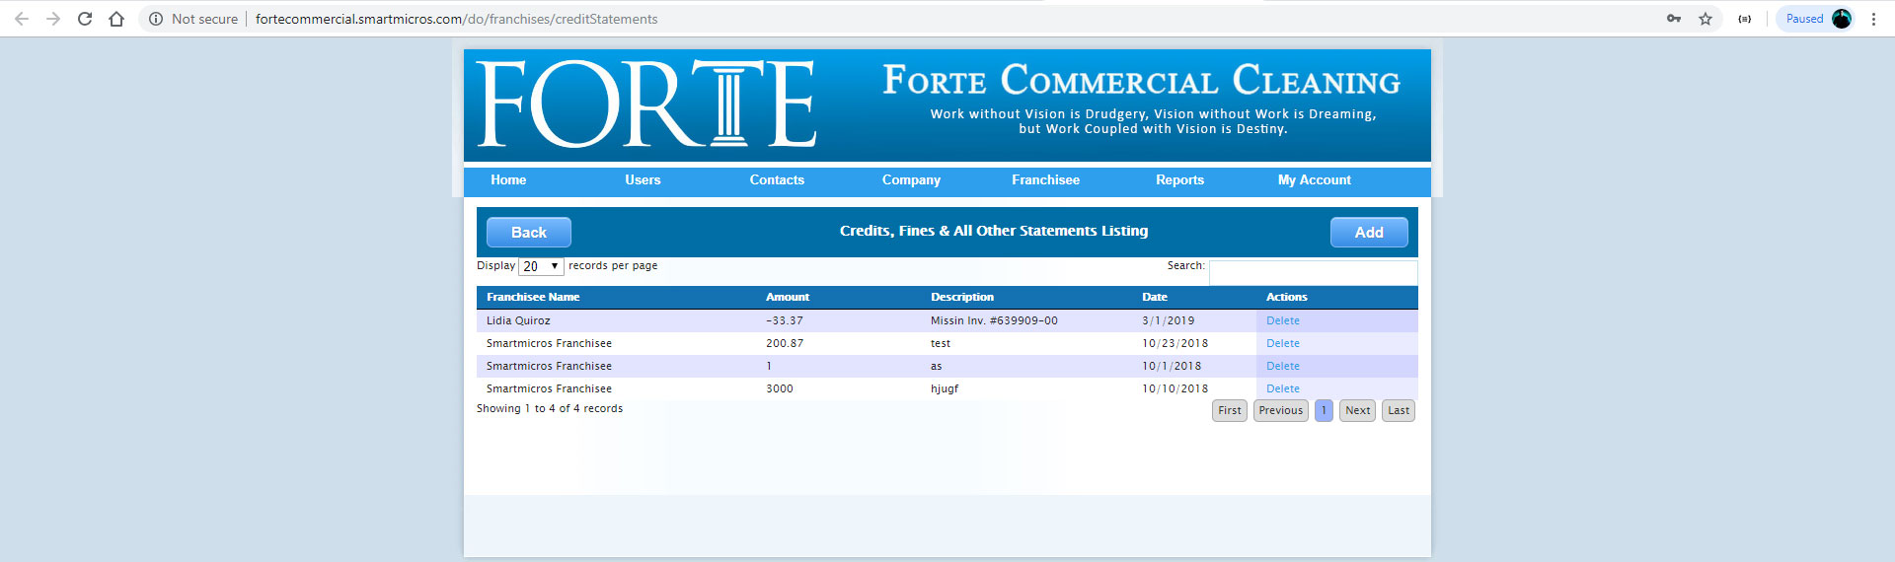Screen dimensions: 1895x562
Task: Go back with browser back arrow
Action: pyautogui.click(x=22, y=19)
